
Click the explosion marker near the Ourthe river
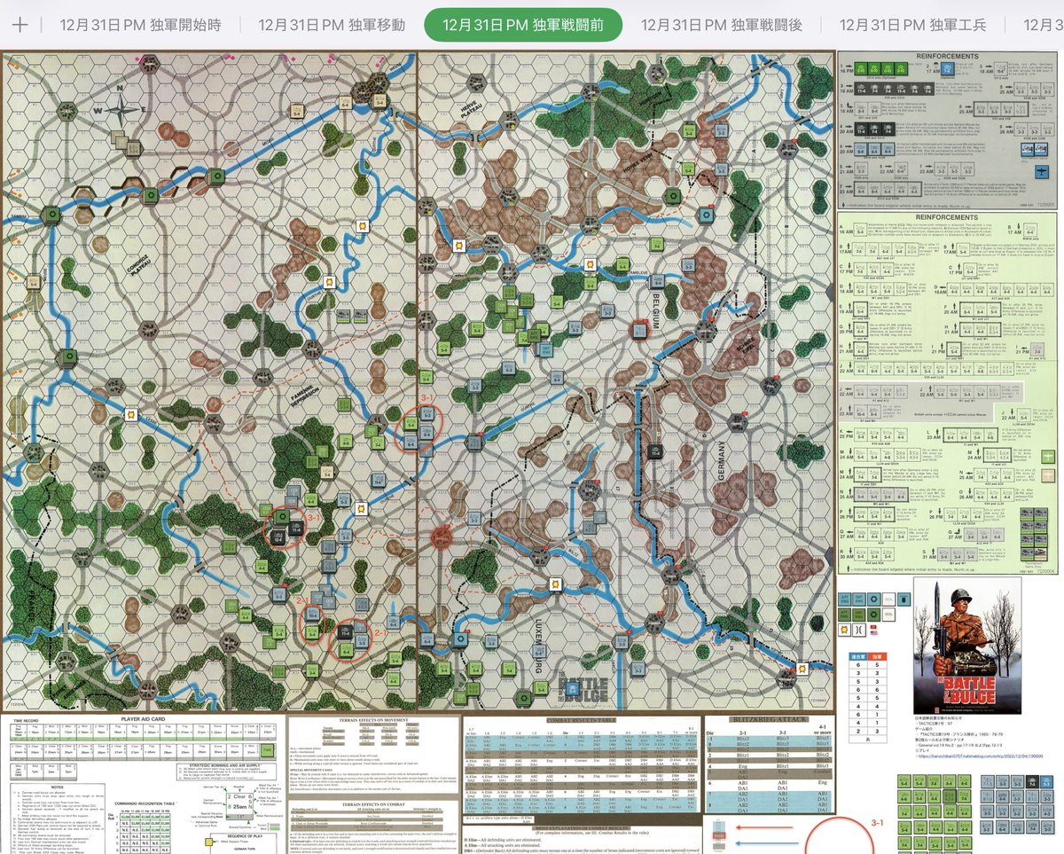[330, 283]
